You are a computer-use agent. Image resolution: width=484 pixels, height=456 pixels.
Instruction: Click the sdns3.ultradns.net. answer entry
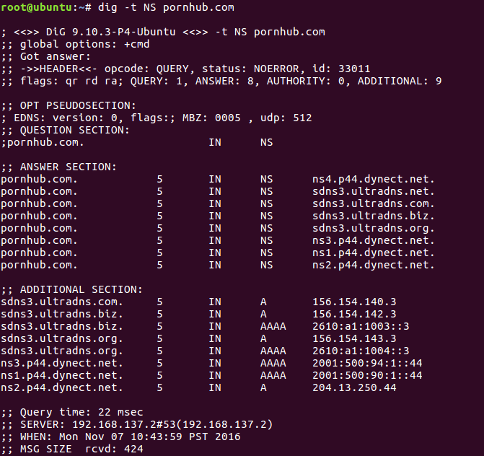373,191
